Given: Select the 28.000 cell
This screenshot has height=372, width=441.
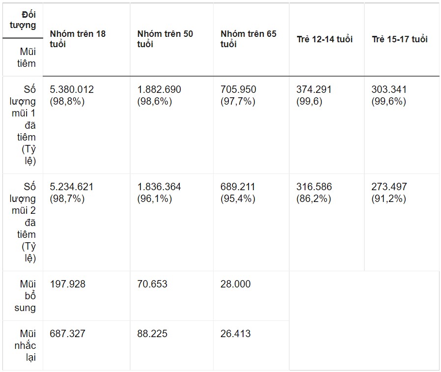Looking at the screenshot, I should coord(236,284).
